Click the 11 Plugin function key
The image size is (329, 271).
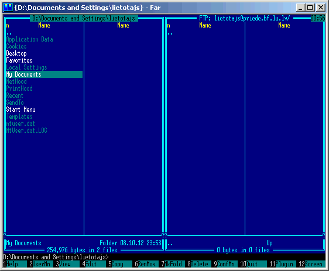(283, 264)
